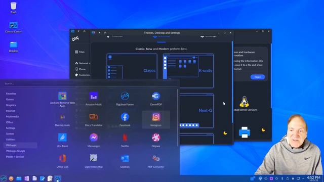Open the Office 365 webapp

(62, 161)
